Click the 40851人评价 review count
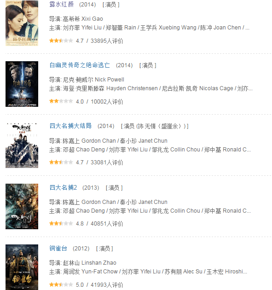 (x=107, y=224)
